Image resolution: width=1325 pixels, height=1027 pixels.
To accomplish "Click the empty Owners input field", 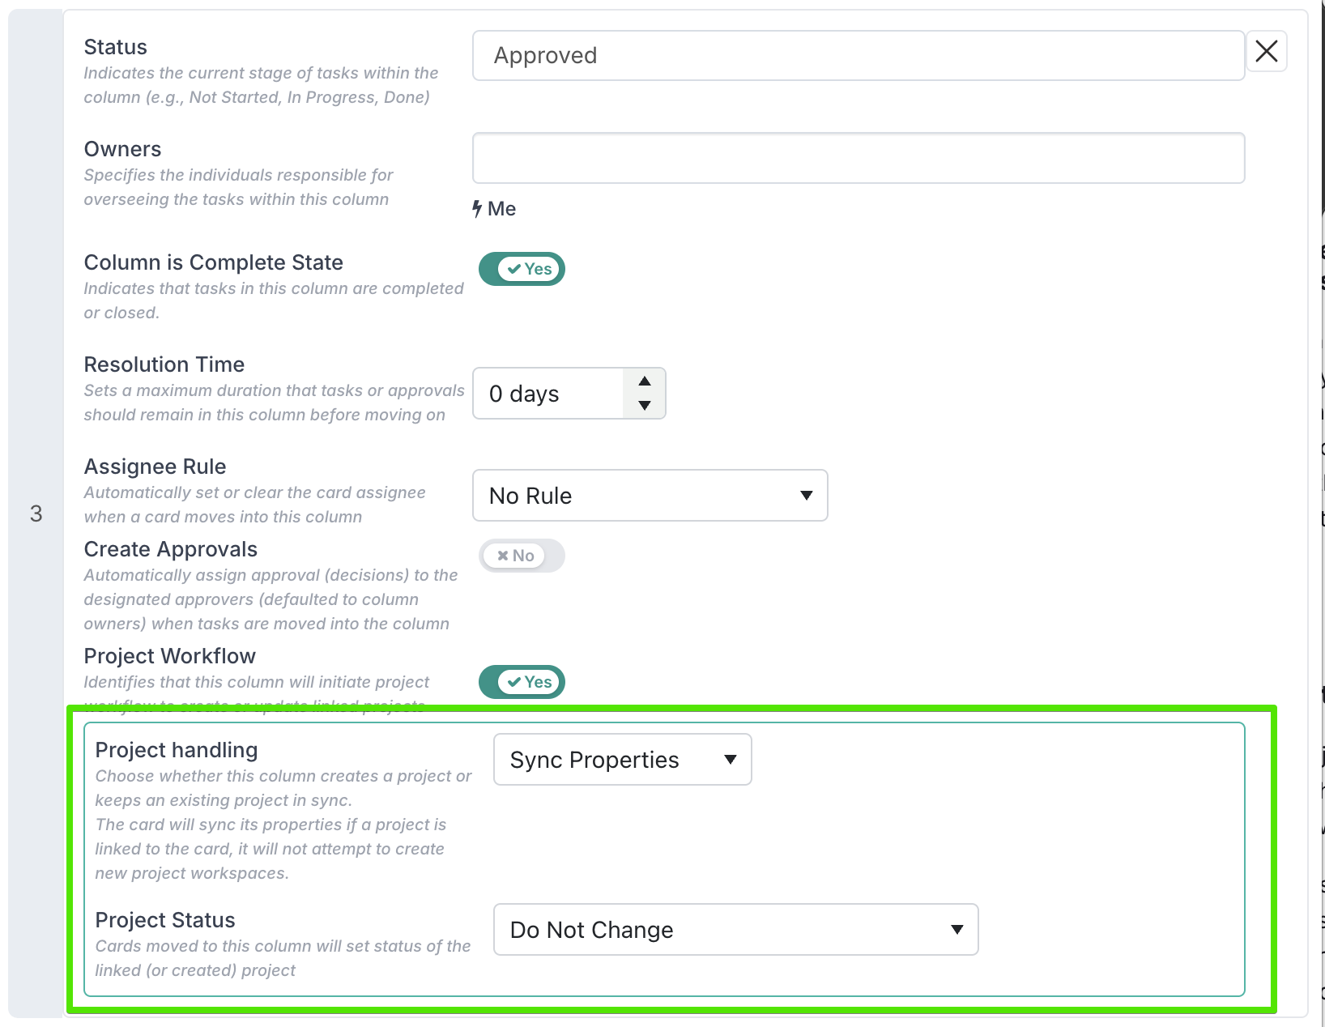I will [858, 158].
